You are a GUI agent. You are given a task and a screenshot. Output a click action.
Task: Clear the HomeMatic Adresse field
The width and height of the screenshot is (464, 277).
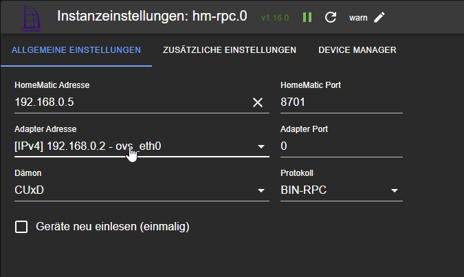coord(258,102)
